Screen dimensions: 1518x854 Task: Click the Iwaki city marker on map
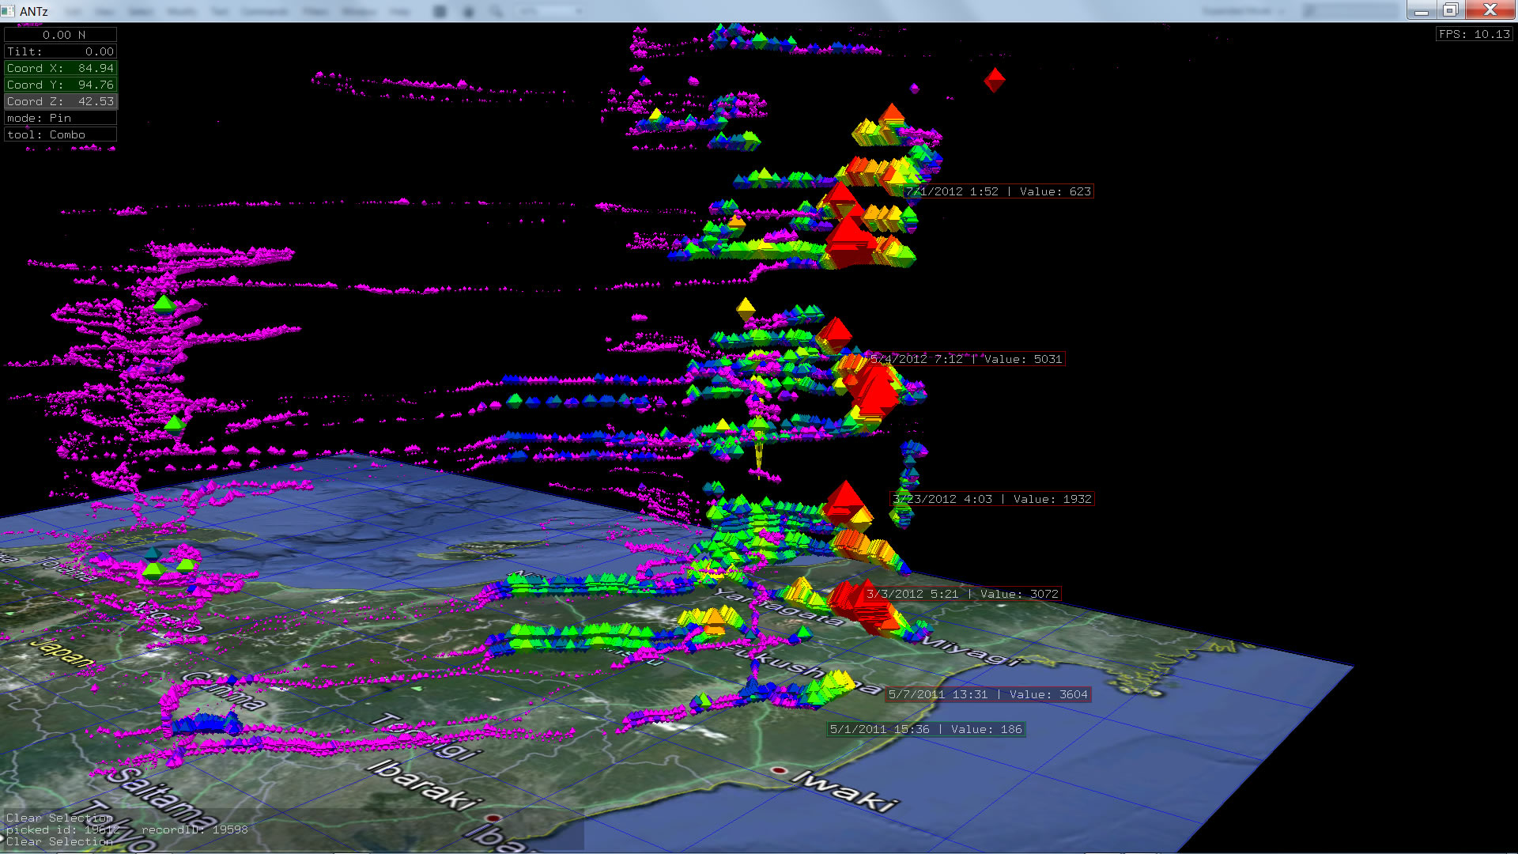tap(779, 769)
